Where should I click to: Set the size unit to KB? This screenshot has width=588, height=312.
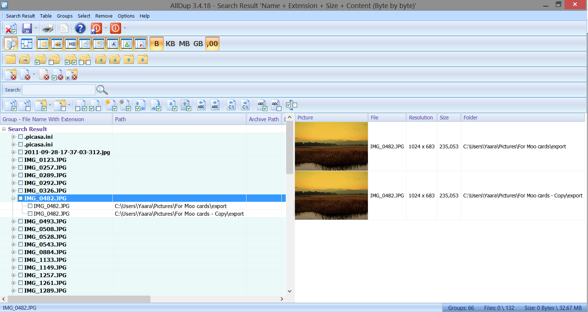click(170, 44)
